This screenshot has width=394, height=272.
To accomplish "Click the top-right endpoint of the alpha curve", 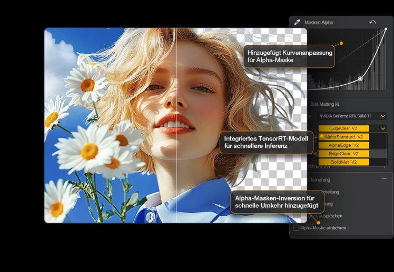I will tap(386, 29).
